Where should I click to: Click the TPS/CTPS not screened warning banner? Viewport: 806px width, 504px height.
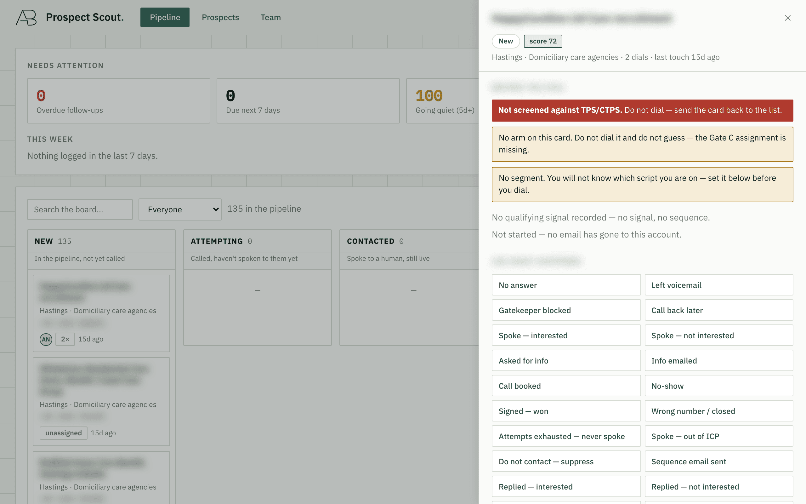click(643, 110)
